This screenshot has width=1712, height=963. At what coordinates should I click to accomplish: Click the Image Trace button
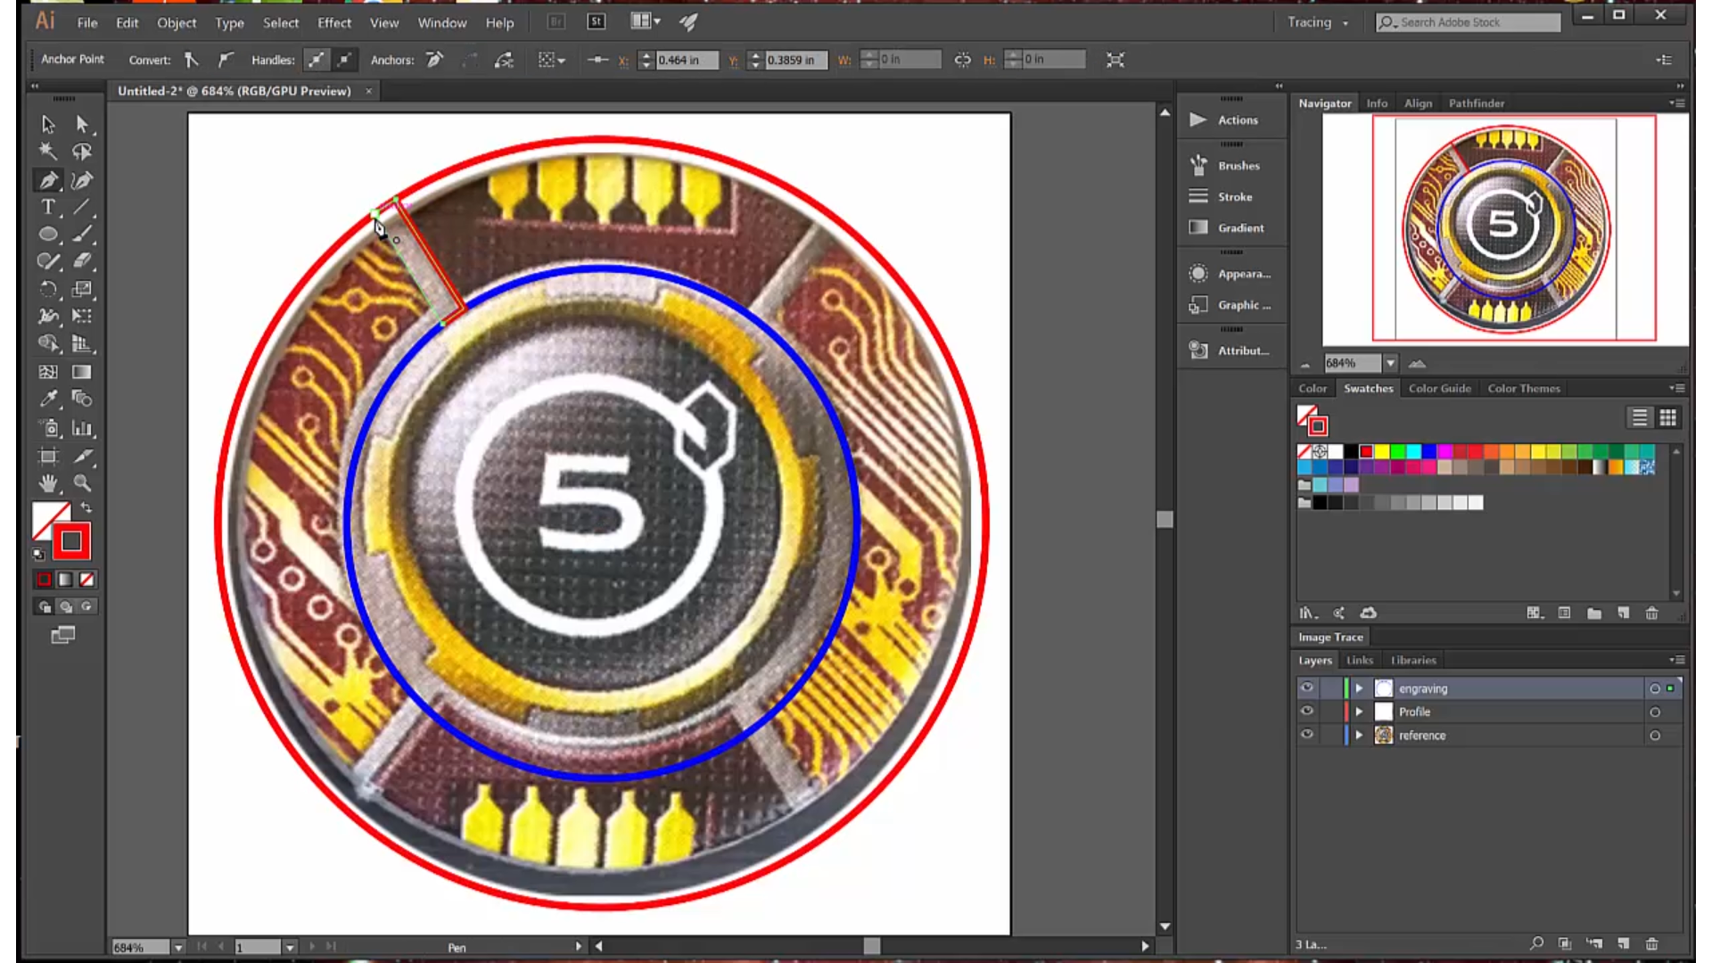click(x=1329, y=637)
